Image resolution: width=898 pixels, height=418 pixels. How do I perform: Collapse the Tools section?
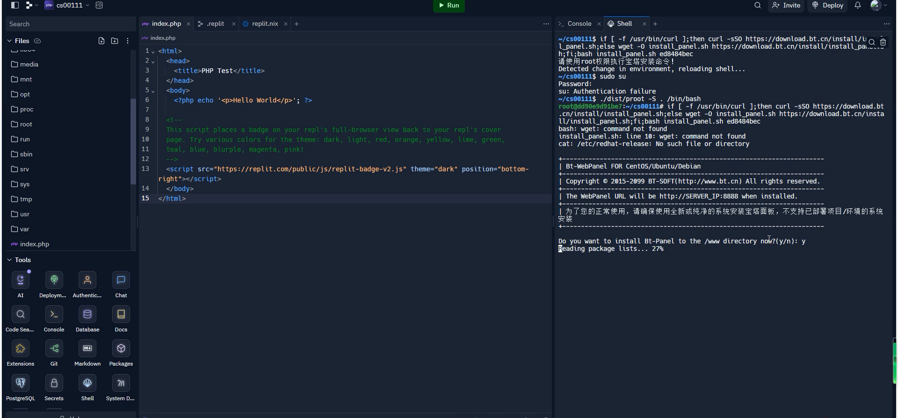(9, 260)
